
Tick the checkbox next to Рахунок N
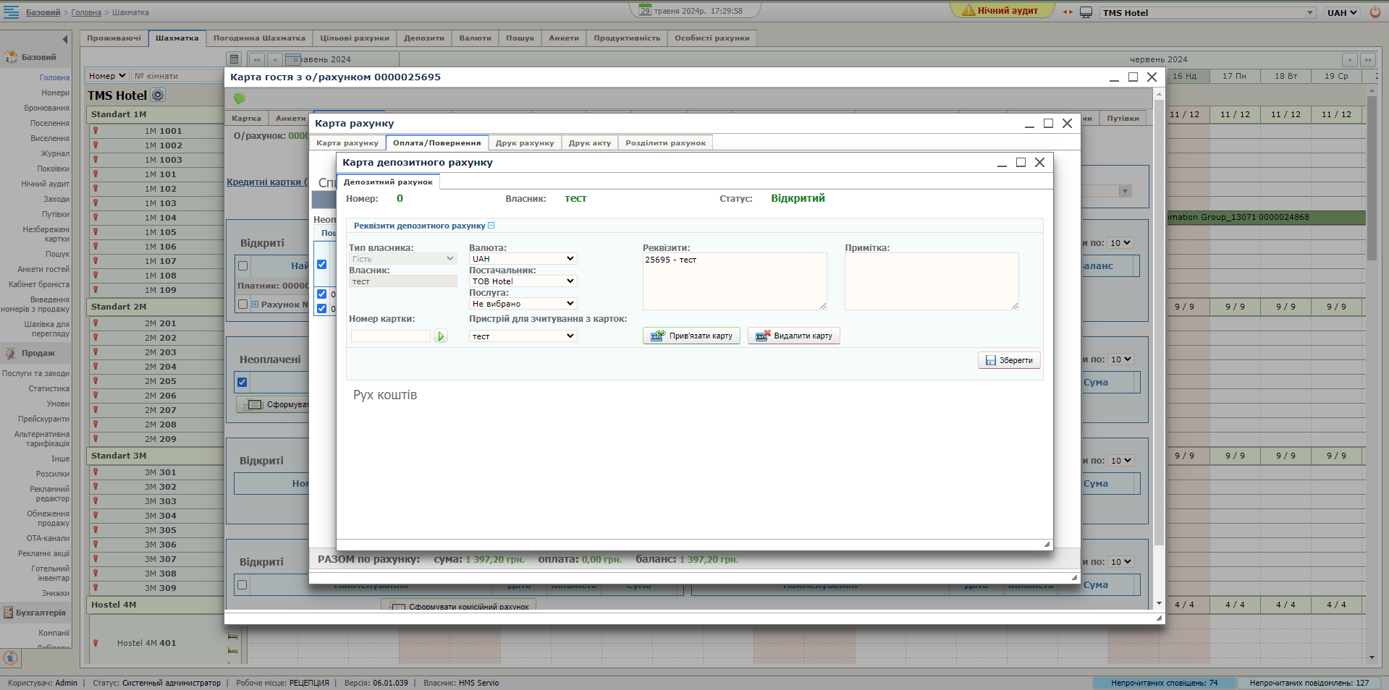243,304
